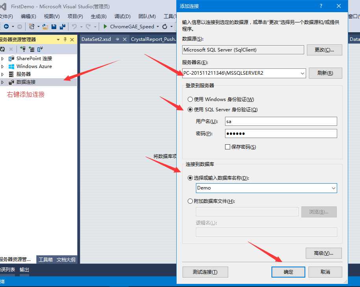Click the Connect to Database plug icon
360x287 pixels.
(x=23, y=49)
